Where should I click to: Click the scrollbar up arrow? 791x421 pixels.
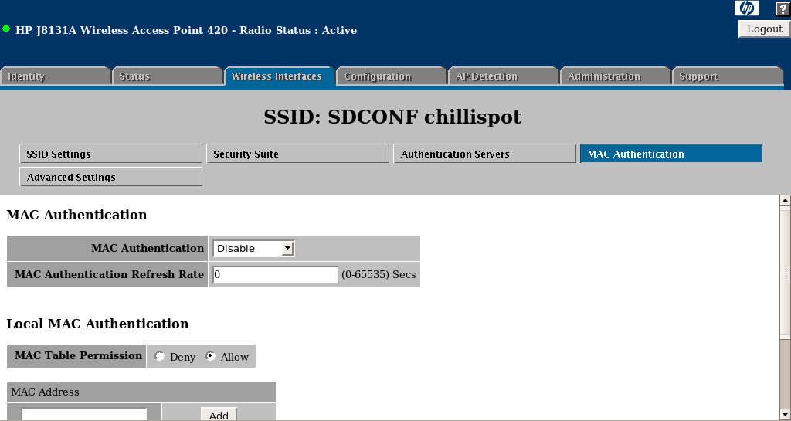pos(785,200)
